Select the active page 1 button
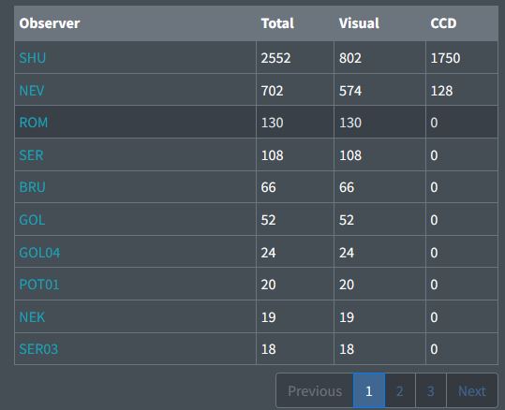 point(369,390)
